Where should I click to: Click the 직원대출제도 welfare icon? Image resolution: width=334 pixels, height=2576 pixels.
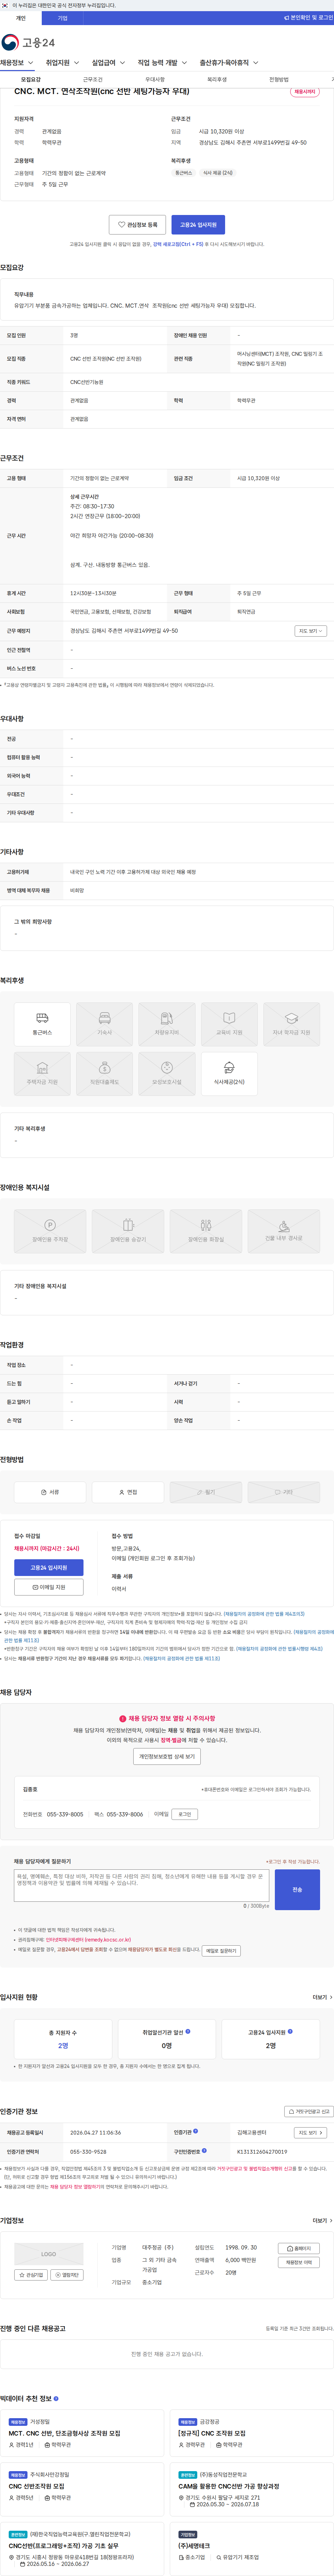[x=105, y=1074]
